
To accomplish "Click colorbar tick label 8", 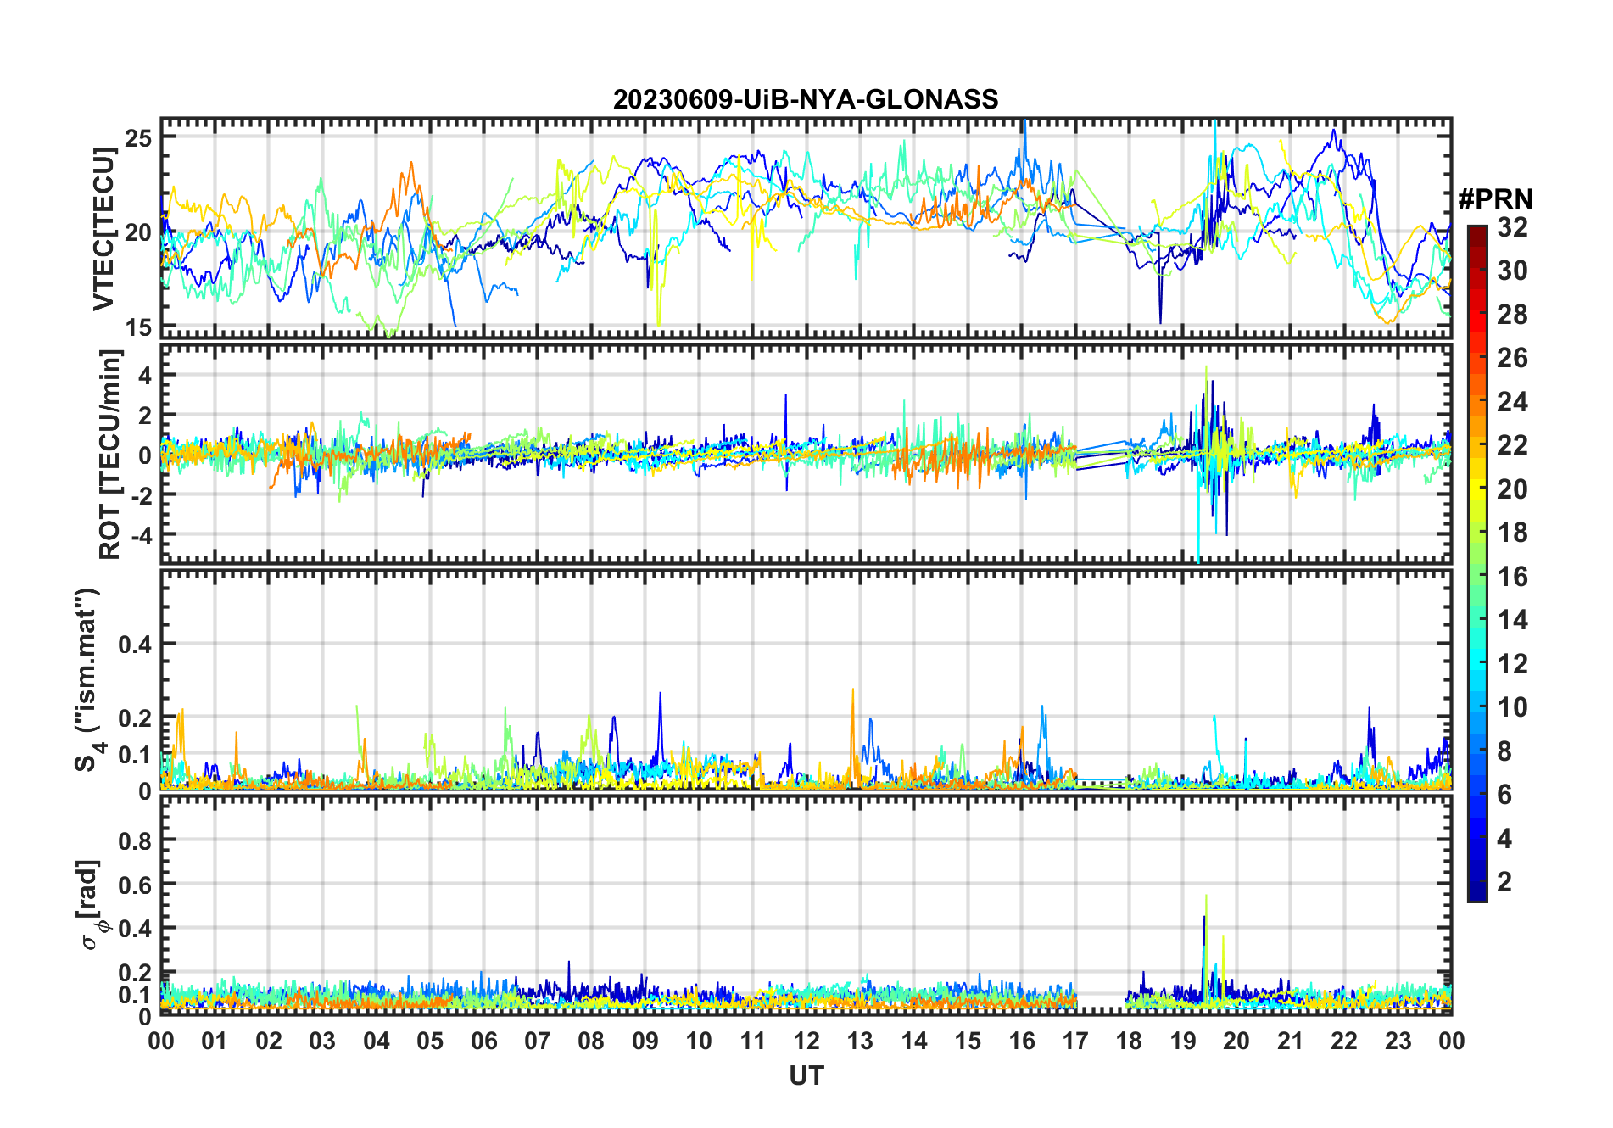I will coord(1504,751).
